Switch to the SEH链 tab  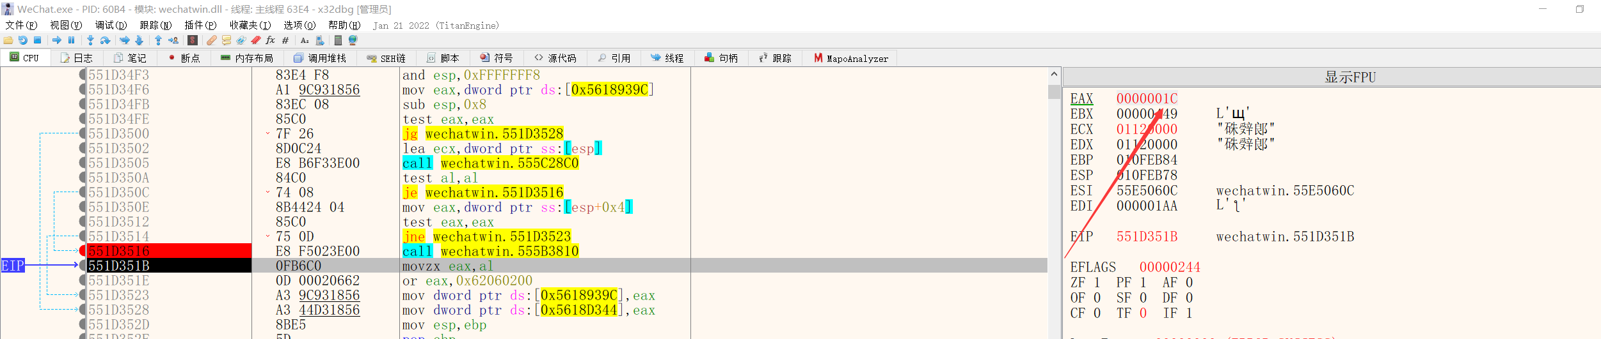[386, 58]
